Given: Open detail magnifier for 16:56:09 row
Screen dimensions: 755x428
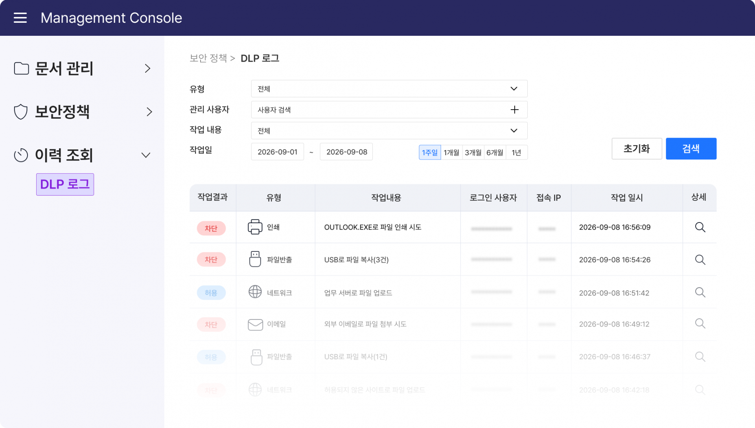Looking at the screenshot, I should pos(700,227).
